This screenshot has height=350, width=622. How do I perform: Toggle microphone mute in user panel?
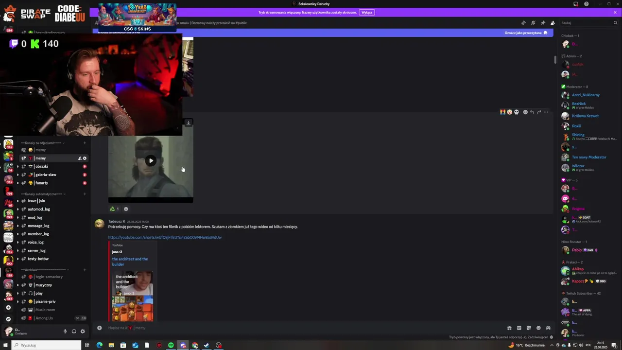coord(65,332)
